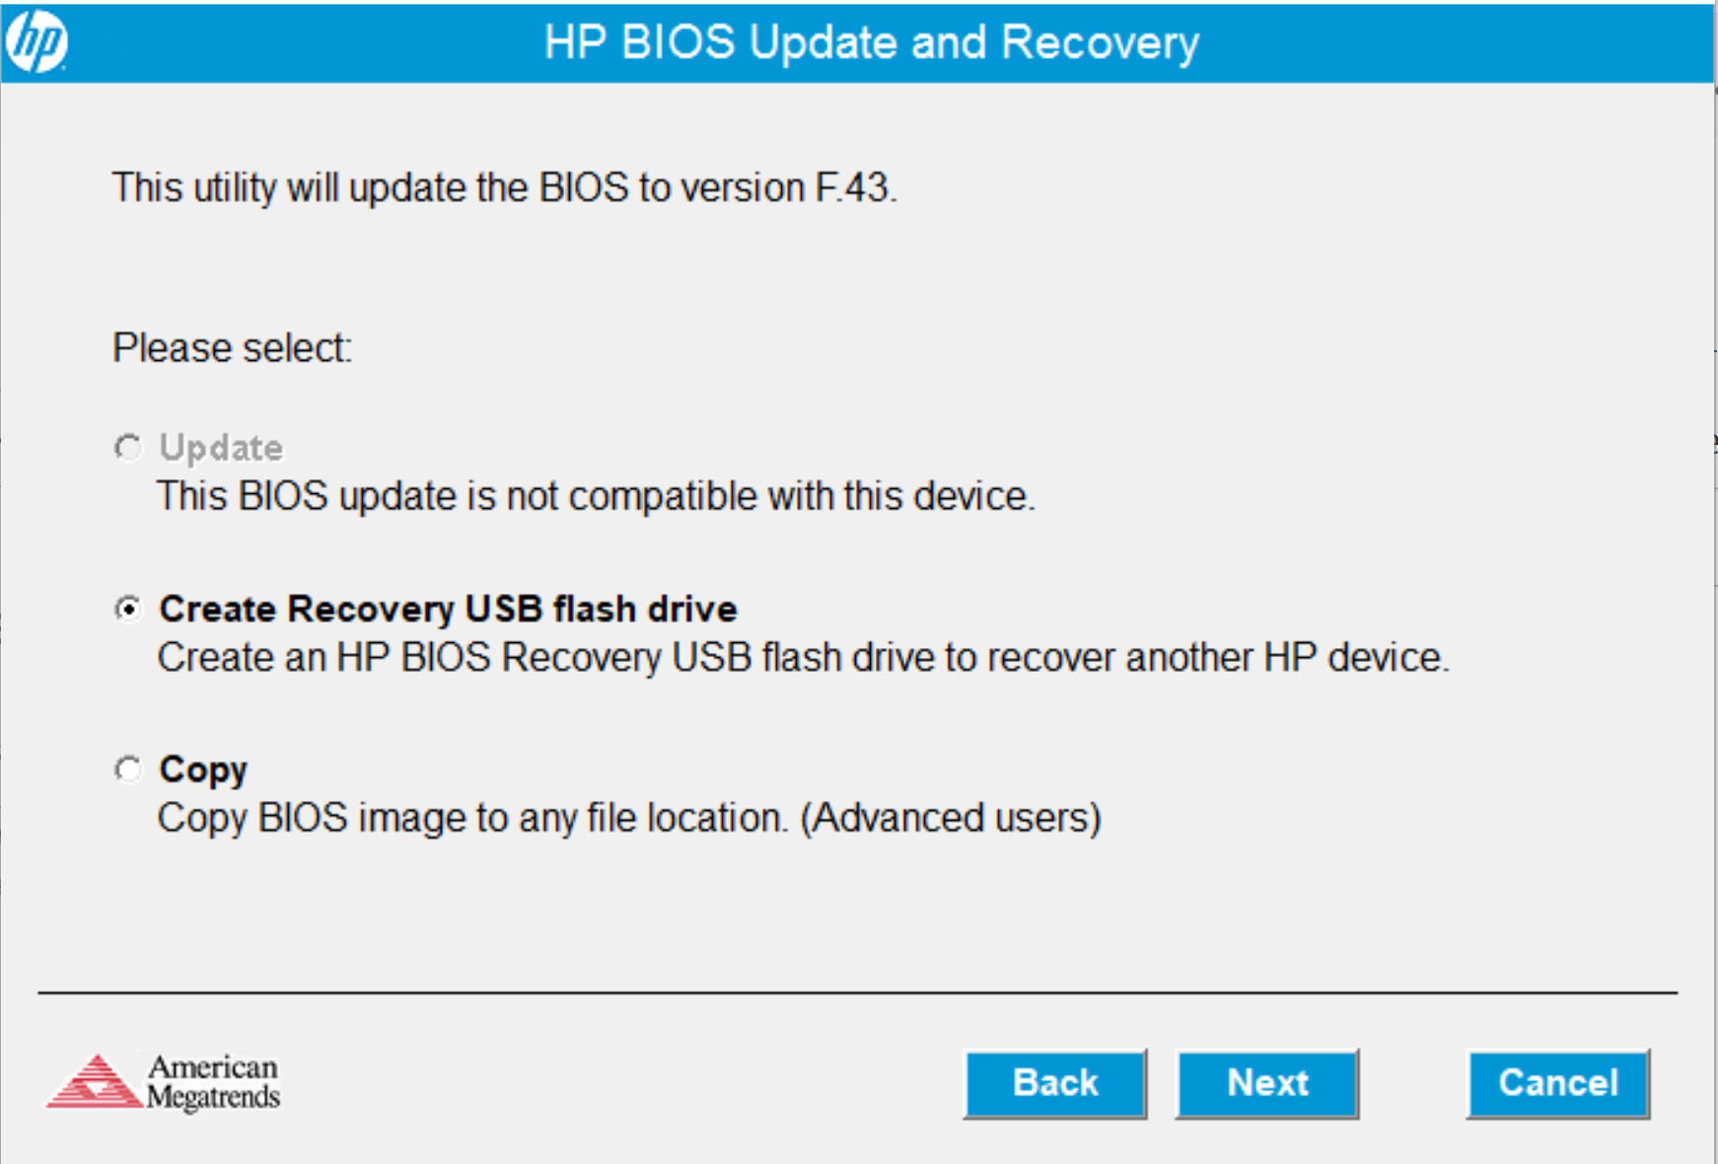Click the American Megatrends logo text
Screen dimensions: 1718x1164
[213, 1082]
